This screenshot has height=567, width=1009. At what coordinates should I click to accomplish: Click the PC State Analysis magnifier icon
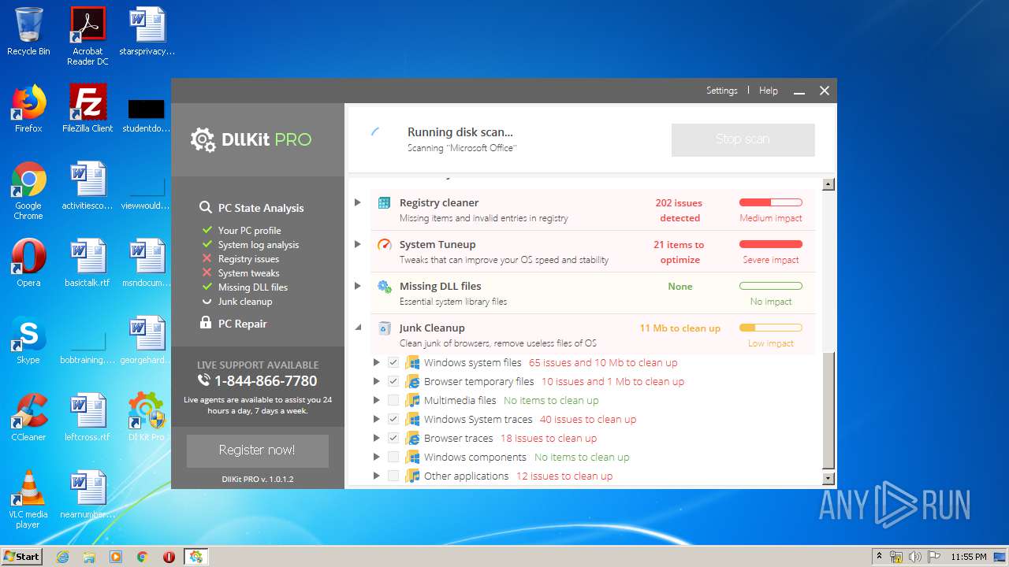coord(205,208)
